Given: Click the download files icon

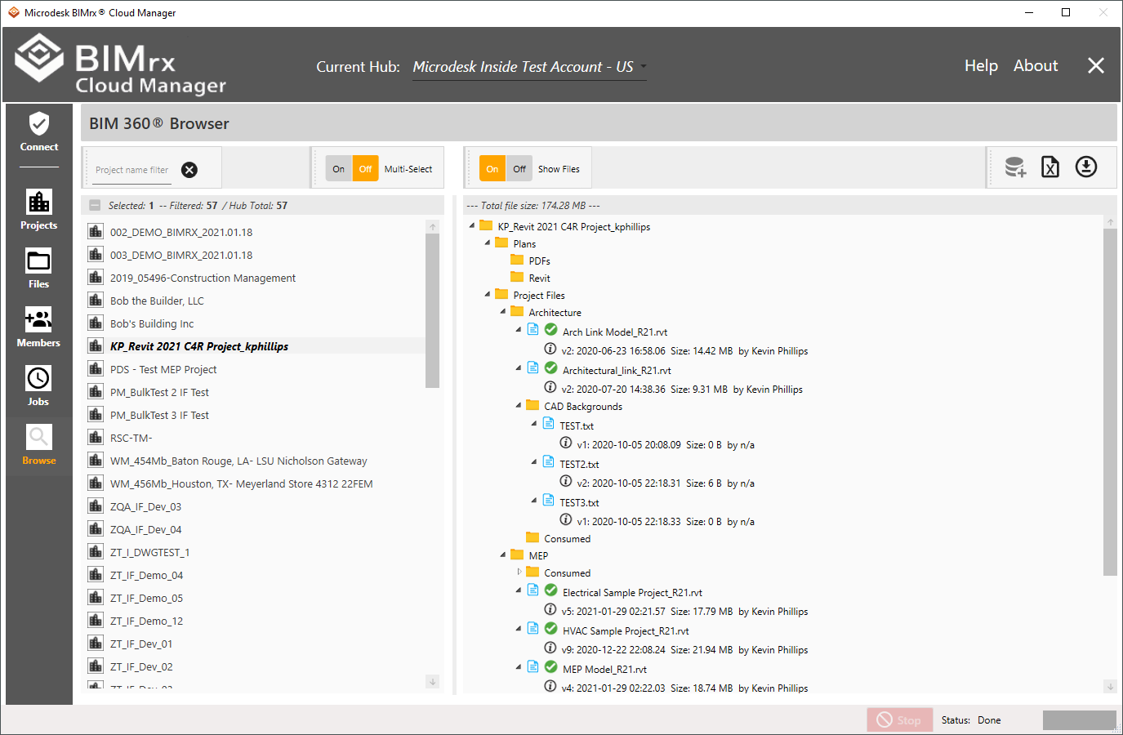Looking at the screenshot, I should pos(1085,167).
